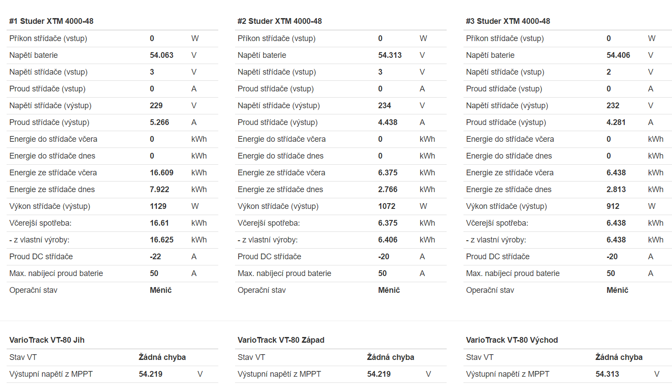Click "Žádná chyba" status under VarioTrack Východ
The image size is (672, 386).
click(x=619, y=357)
